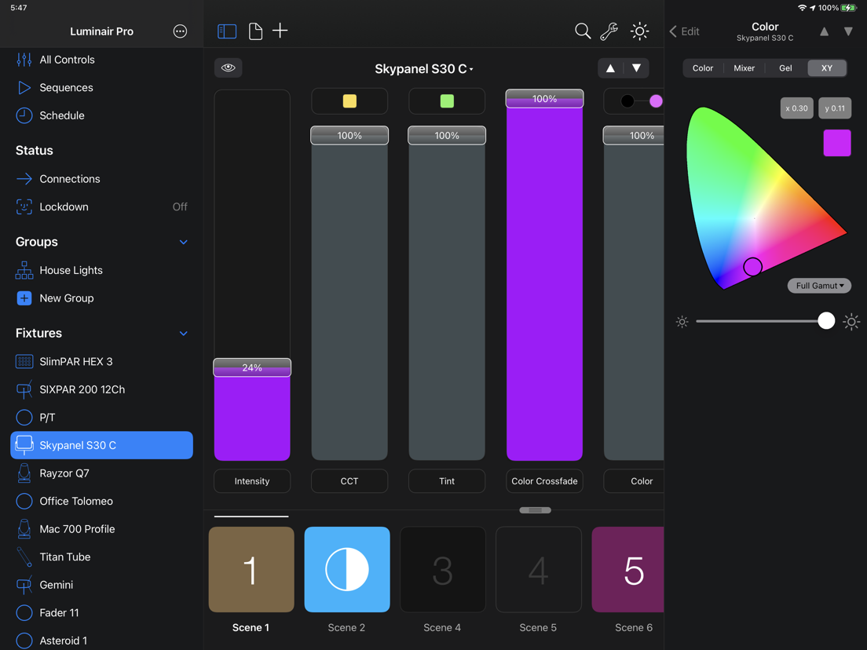The image size is (867, 650).
Task: Click the green Tint swatch
Action: (x=447, y=101)
